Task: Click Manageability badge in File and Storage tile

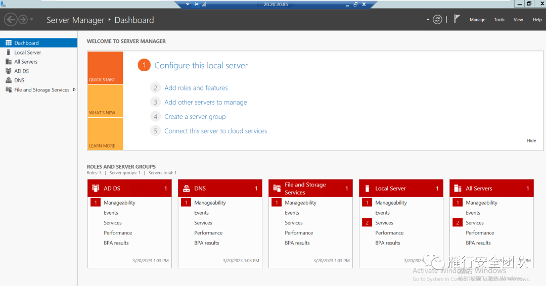Action: 277,203
